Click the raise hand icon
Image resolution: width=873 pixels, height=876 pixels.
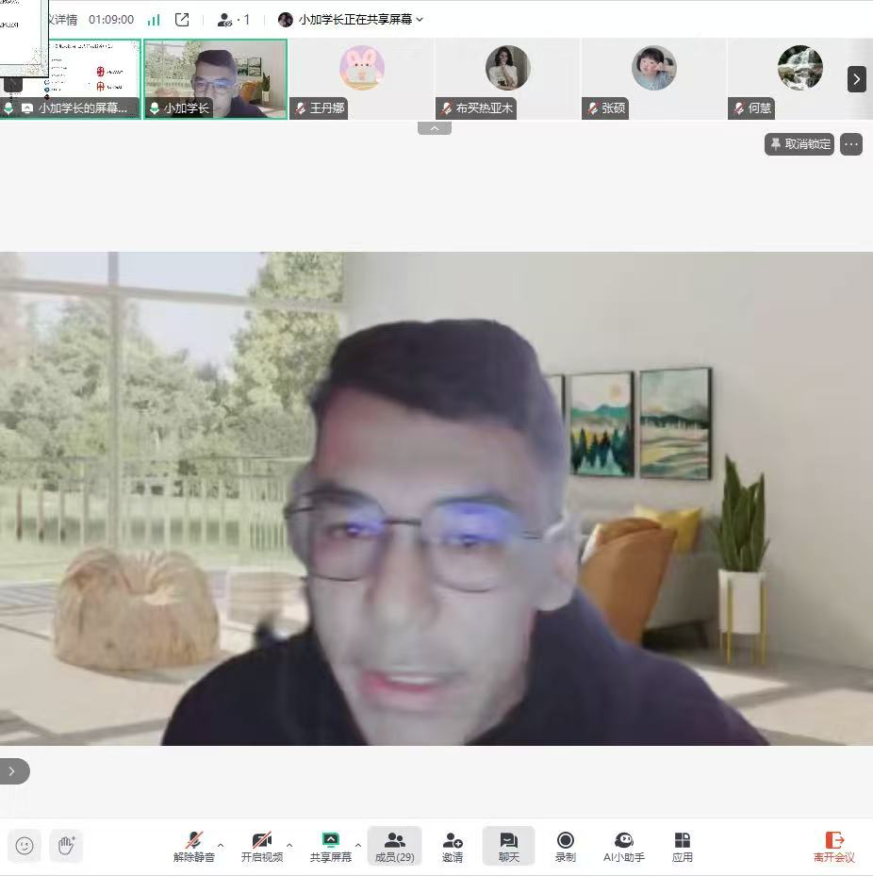[66, 846]
